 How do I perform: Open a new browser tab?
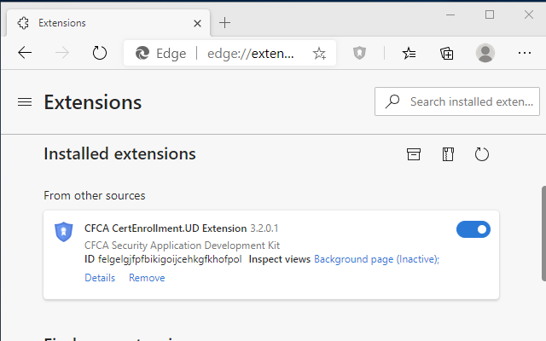pos(225,22)
